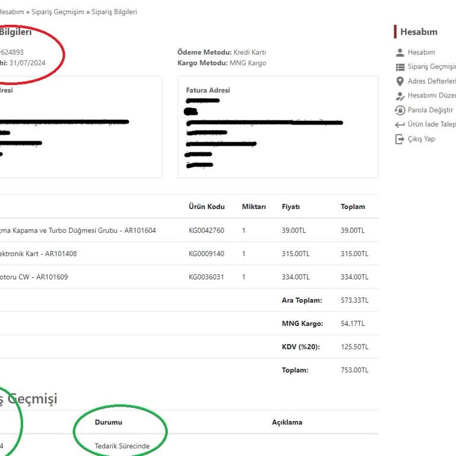Click the Fatura Adresi heading
The height and width of the screenshot is (456, 456).
(208, 90)
